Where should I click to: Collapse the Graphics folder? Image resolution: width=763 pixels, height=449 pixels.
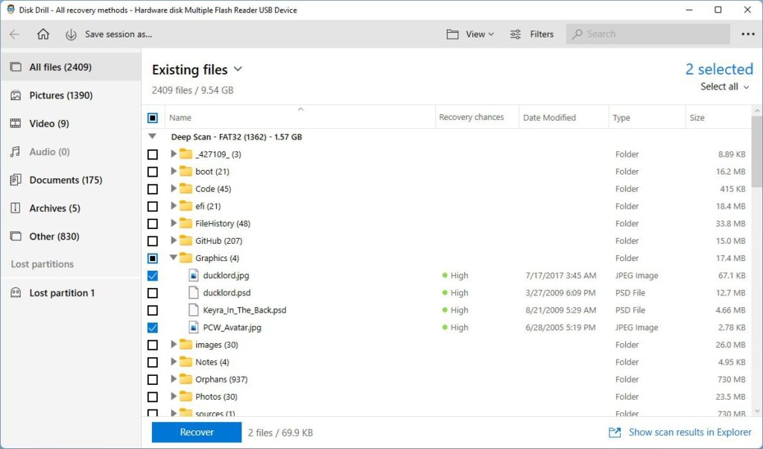[x=173, y=257]
